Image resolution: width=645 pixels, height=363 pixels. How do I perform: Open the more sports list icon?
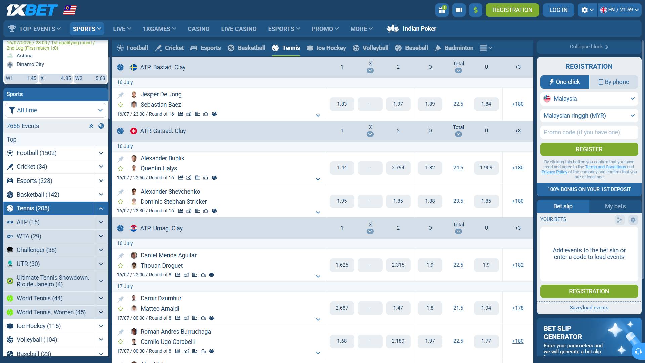pos(486,48)
